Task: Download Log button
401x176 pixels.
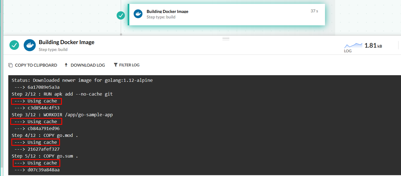Action: pos(85,65)
